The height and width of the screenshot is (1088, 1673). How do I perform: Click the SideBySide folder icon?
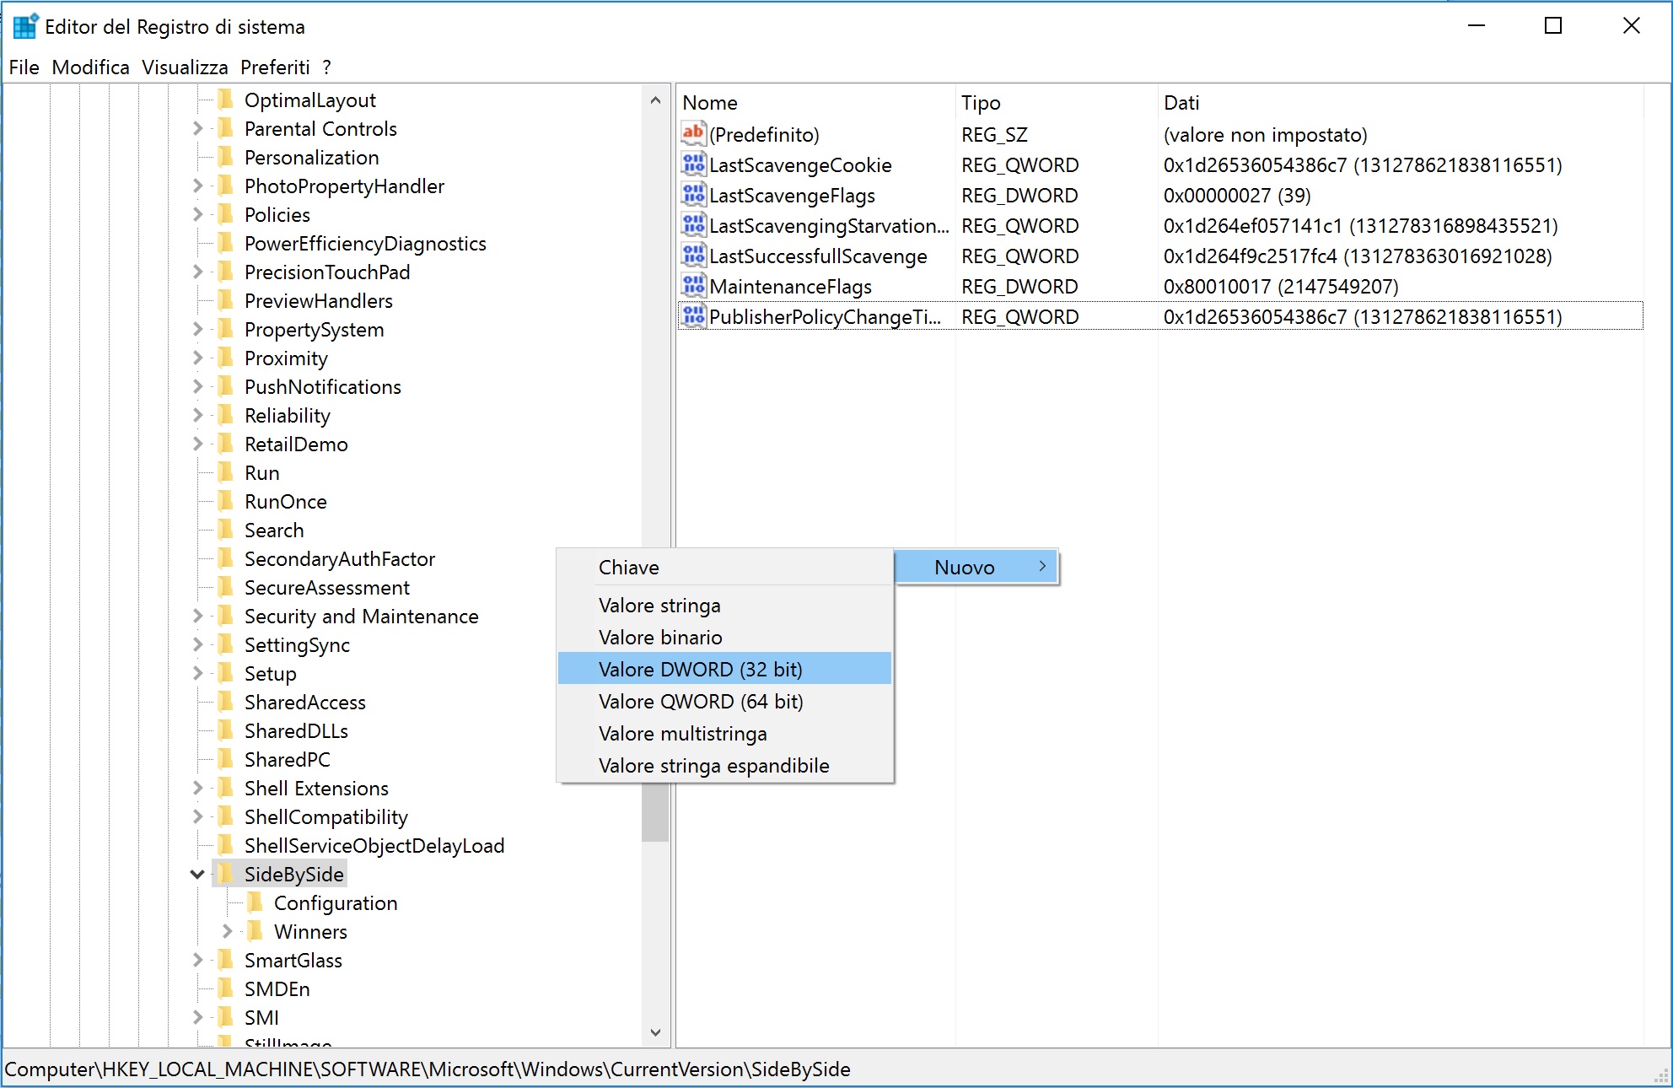[225, 875]
